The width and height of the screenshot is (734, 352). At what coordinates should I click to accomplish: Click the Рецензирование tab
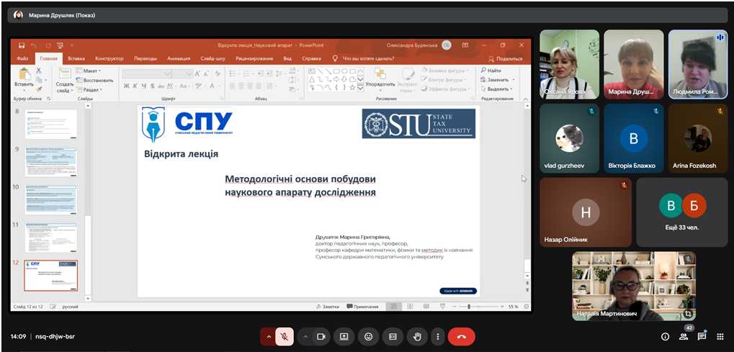pyautogui.click(x=254, y=58)
